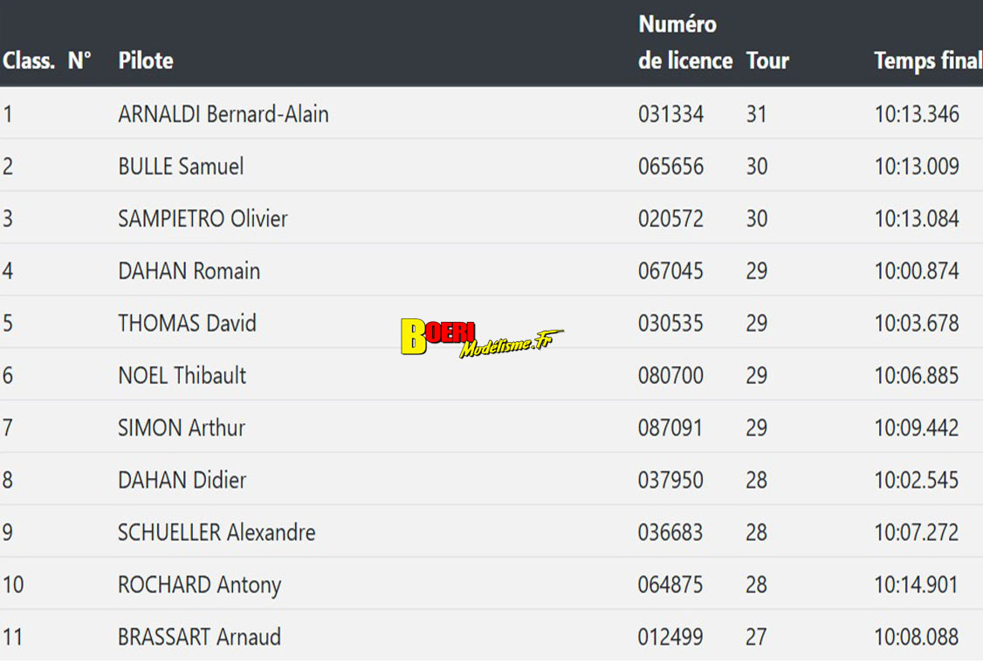
Task: Click BRASSART Arnaud in the list
Action: tap(199, 638)
